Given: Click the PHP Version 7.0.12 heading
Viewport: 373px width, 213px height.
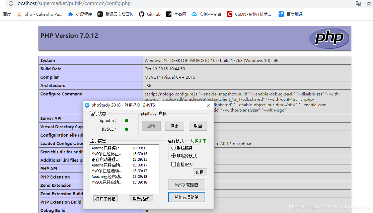Looking at the screenshot, I should click(69, 36).
